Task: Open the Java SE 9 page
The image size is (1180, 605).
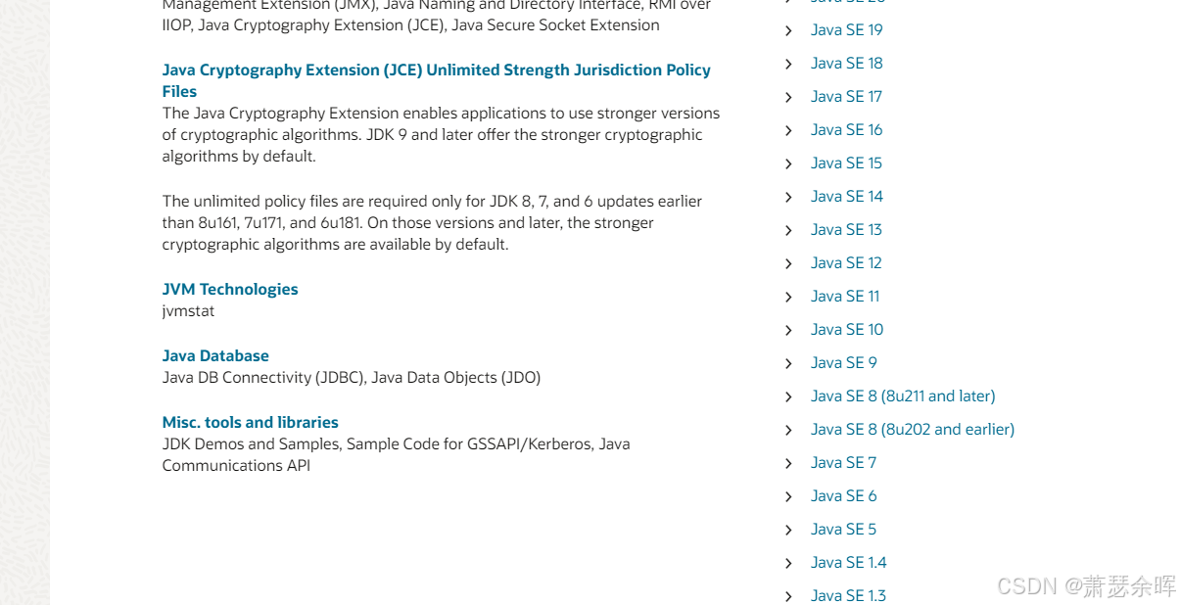Action: click(843, 362)
